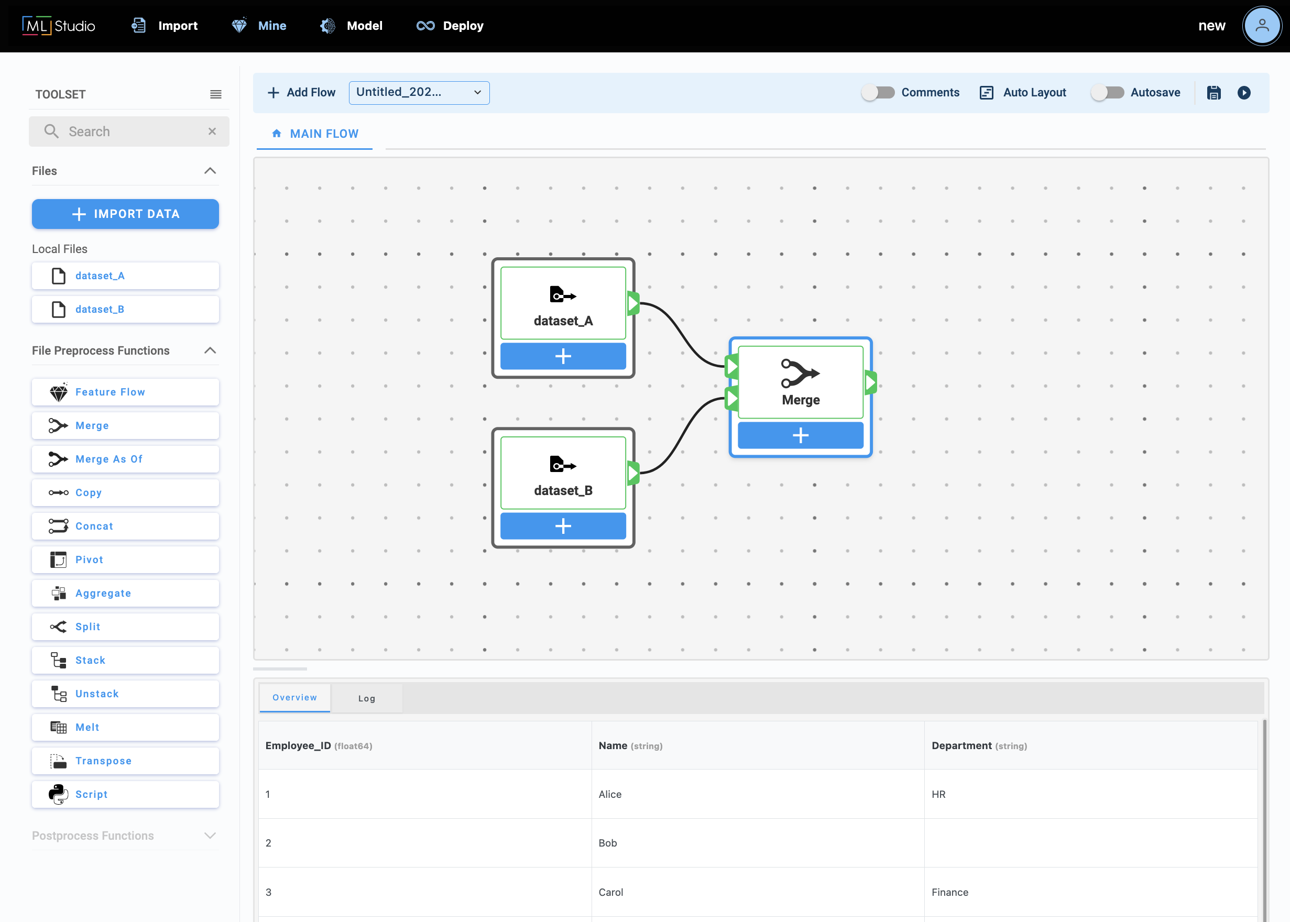The height and width of the screenshot is (922, 1290).
Task: Click the Script python icon
Action: coord(58,794)
